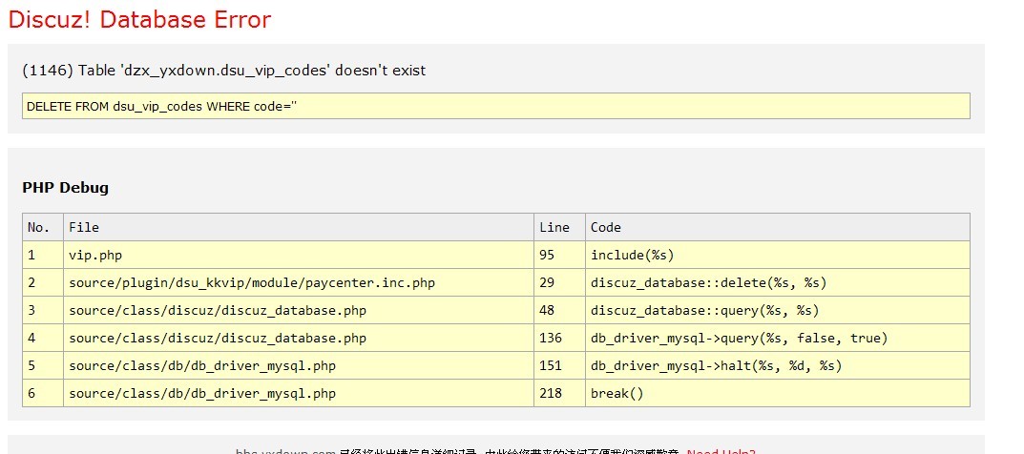Viewport: 1024px width, 454px height.
Task: Click discuz_database.php file path in row 4
Action: coord(218,338)
